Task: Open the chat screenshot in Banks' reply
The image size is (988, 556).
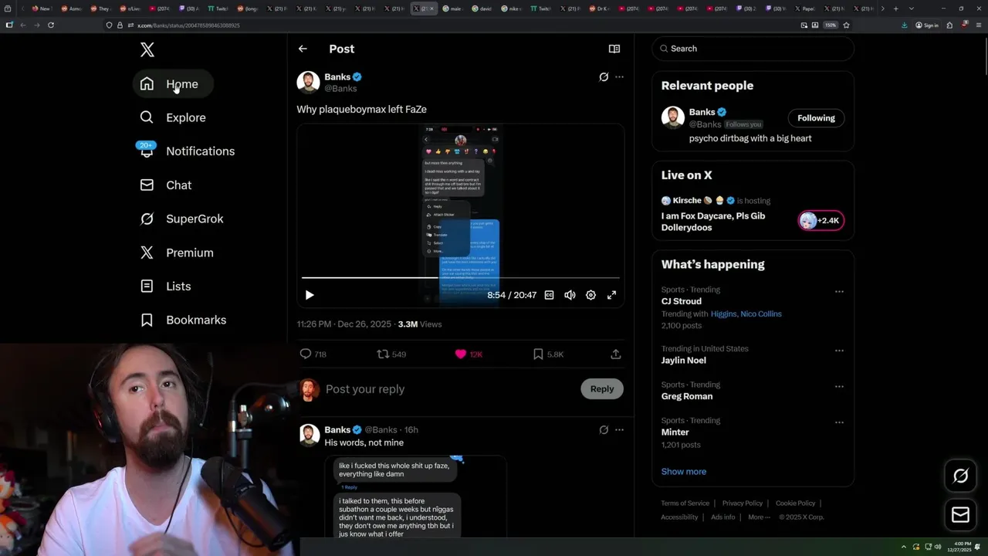Action: point(415,497)
